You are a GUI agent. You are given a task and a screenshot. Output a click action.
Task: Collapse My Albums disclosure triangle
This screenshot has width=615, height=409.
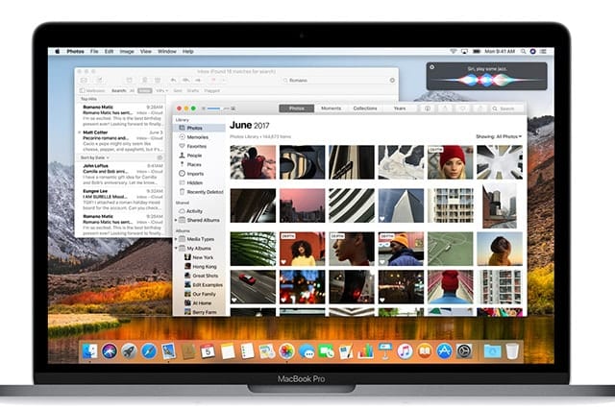coord(176,249)
